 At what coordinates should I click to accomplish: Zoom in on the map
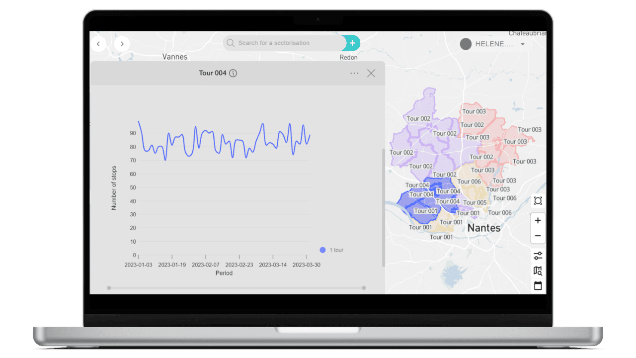(x=538, y=220)
